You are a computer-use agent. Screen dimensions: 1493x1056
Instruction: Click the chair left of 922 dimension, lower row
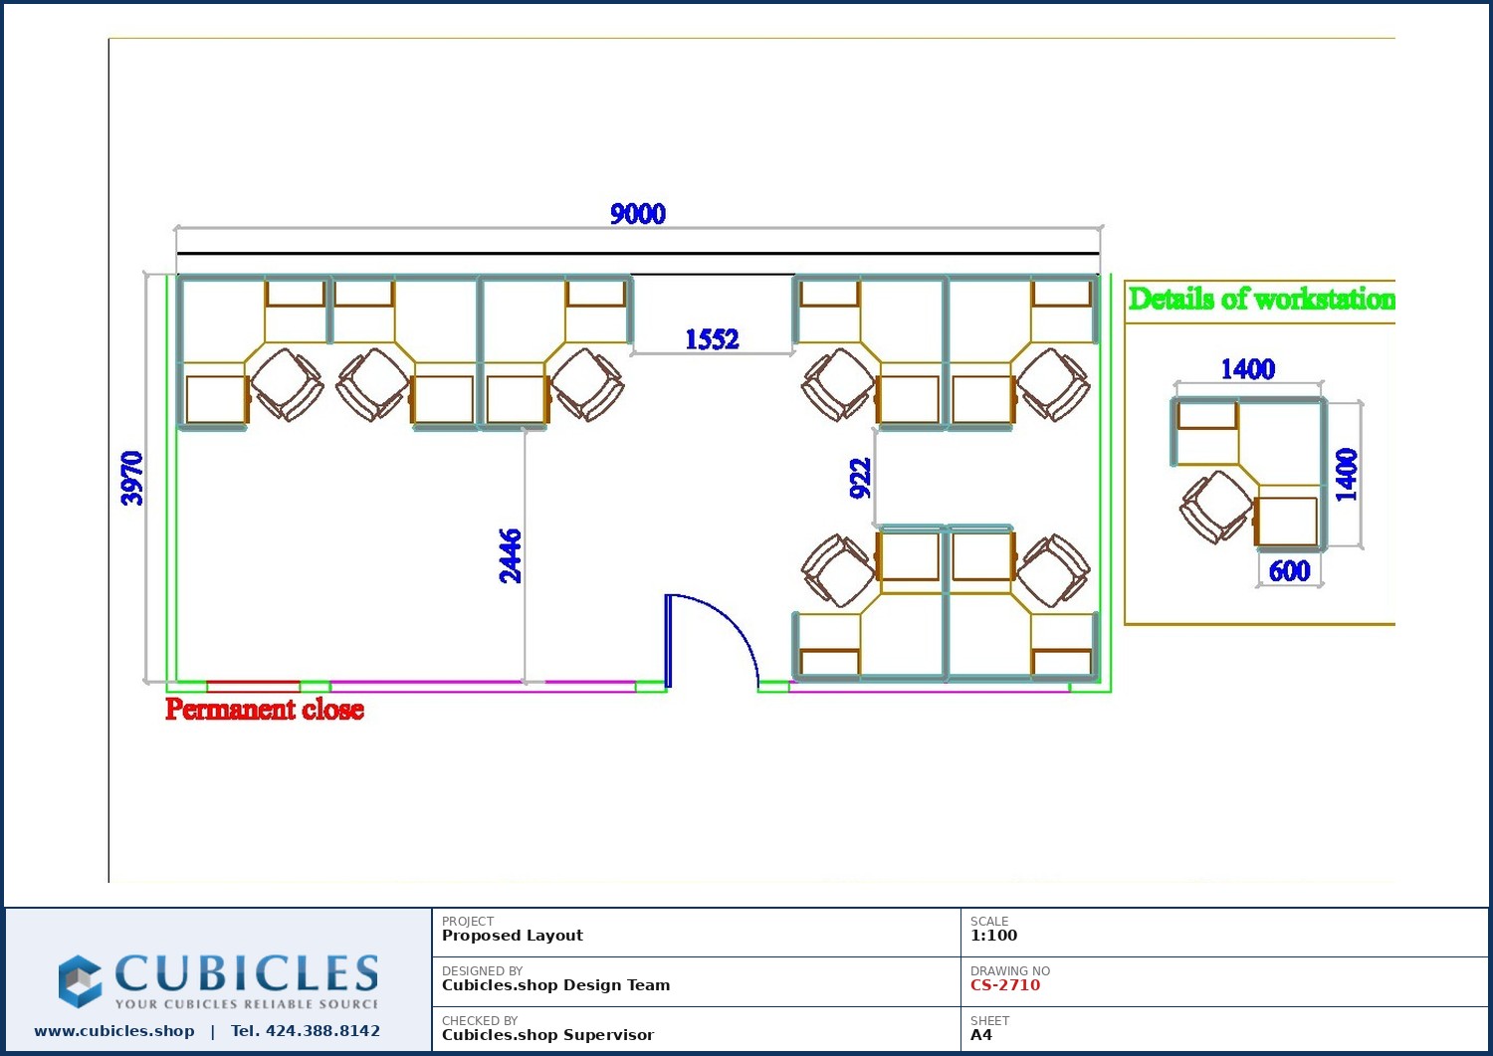point(839,570)
